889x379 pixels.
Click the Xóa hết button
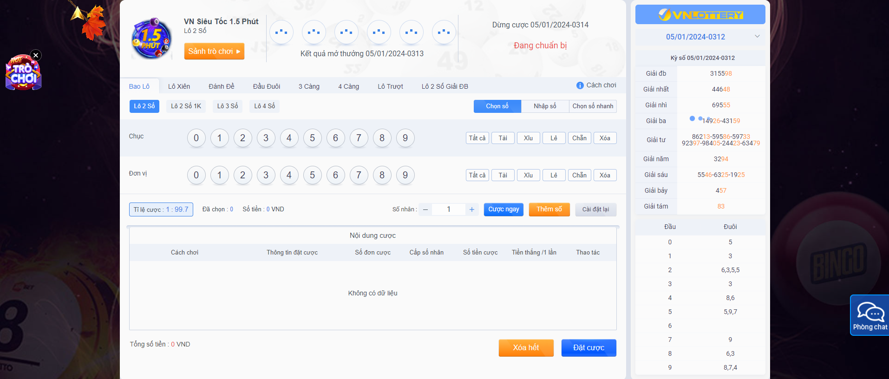coord(526,348)
